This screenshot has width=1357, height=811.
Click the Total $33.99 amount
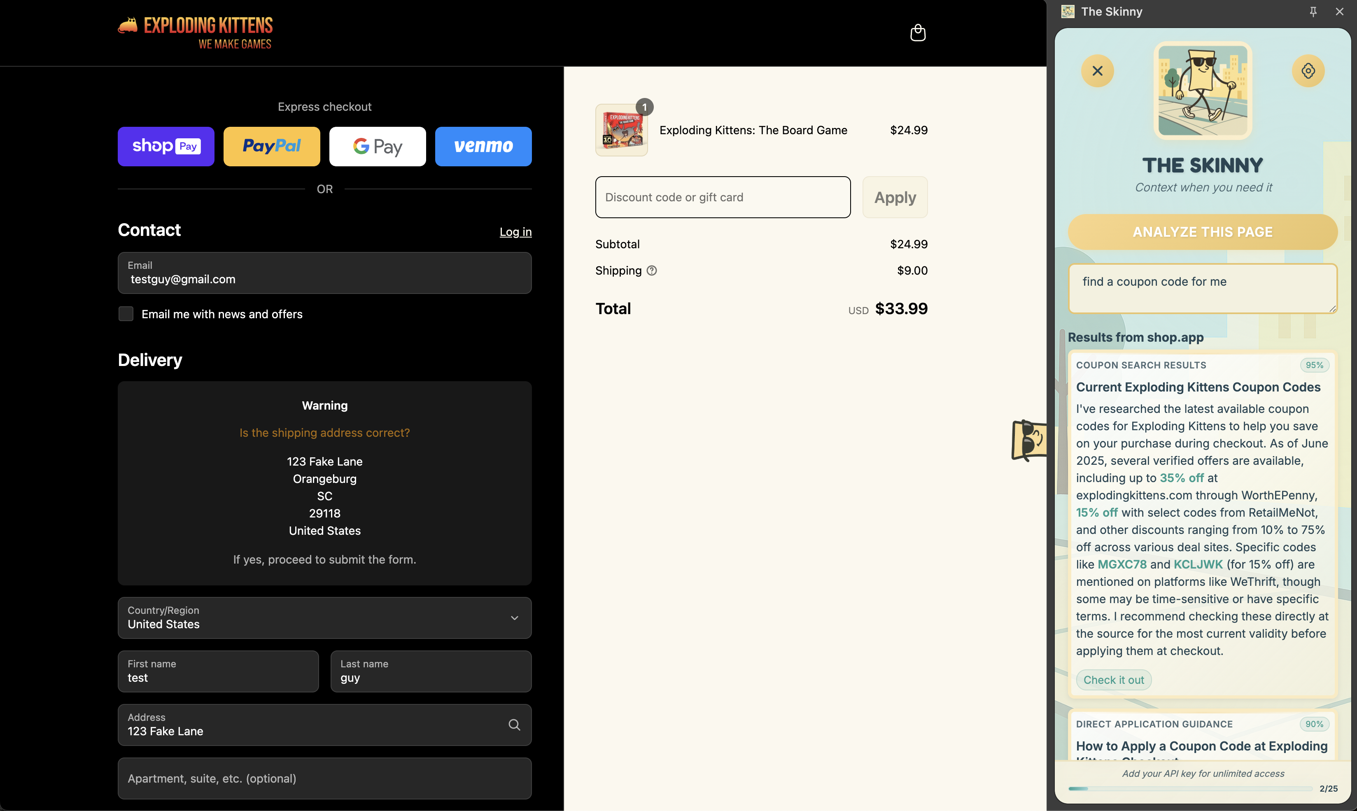click(901, 309)
